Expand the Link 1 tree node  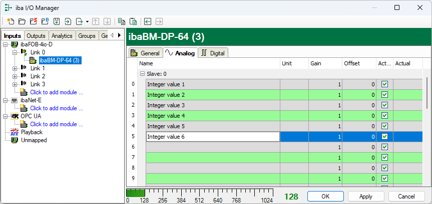[x=15, y=68]
